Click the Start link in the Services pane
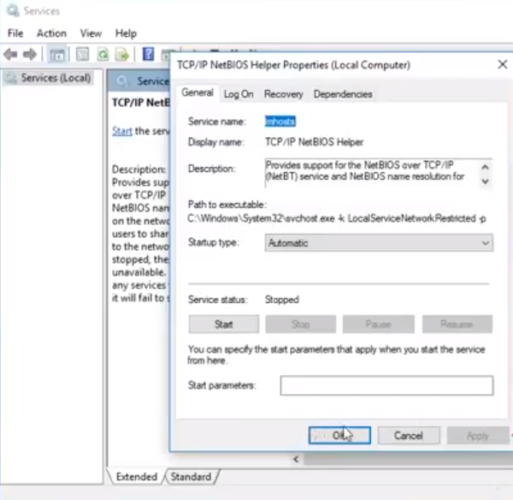 (122, 131)
